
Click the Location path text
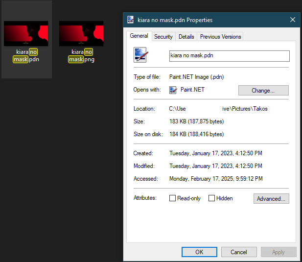(x=218, y=109)
